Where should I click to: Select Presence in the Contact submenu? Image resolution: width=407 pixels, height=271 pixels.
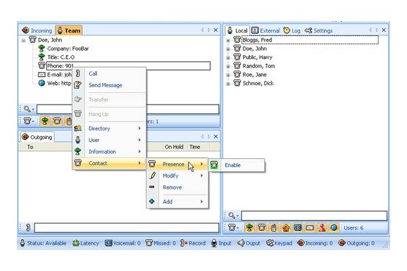[178, 164]
